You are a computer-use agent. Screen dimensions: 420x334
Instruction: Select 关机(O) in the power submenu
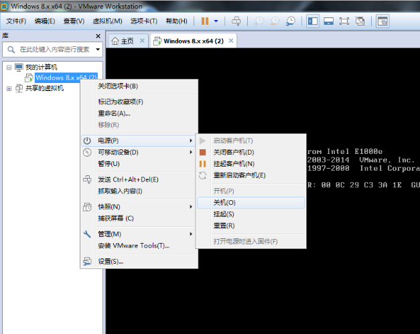[224, 202]
